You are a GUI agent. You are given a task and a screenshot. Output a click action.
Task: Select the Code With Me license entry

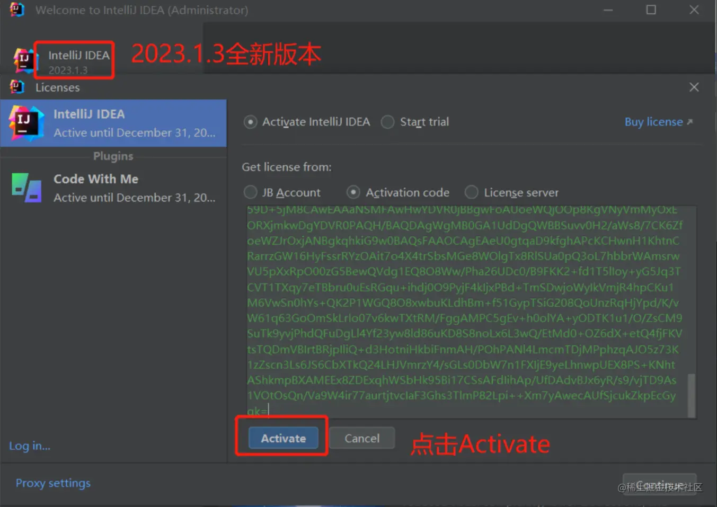(113, 188)
